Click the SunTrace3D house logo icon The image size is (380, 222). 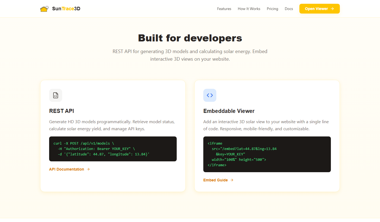point(45,9)
